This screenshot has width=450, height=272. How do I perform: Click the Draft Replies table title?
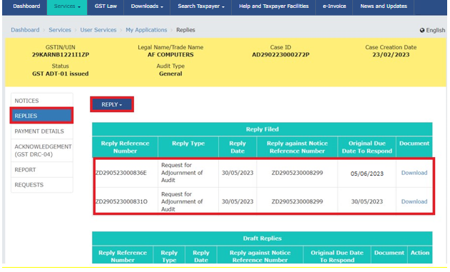(262, 238)
